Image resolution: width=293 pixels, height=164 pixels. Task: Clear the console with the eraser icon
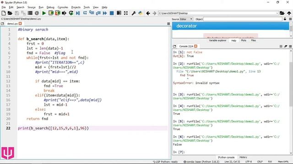(x=285, y=46)
